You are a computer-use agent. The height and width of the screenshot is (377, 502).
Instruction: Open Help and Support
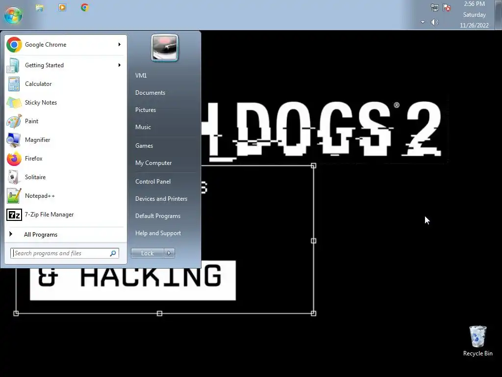pyautogui.click(x=158, y=233)
